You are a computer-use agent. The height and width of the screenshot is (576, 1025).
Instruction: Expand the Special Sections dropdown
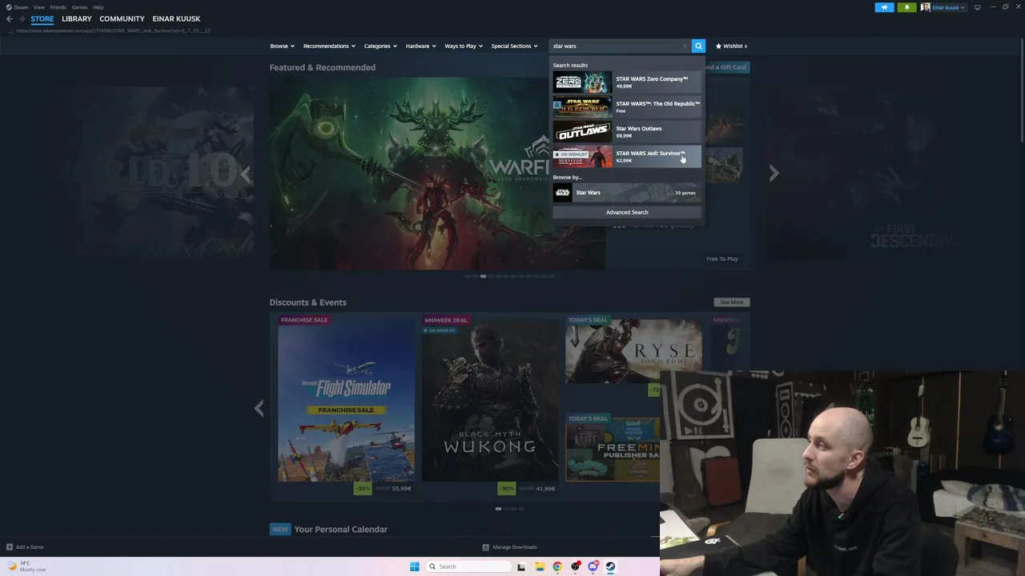click(514, 46)
